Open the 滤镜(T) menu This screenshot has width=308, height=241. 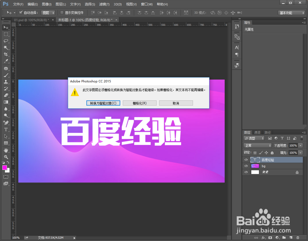click(x=104, y=4)
